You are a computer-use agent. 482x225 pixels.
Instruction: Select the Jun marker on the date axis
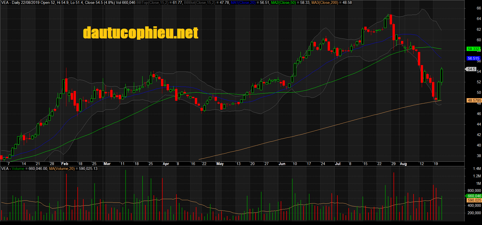(x=282, y=164)
